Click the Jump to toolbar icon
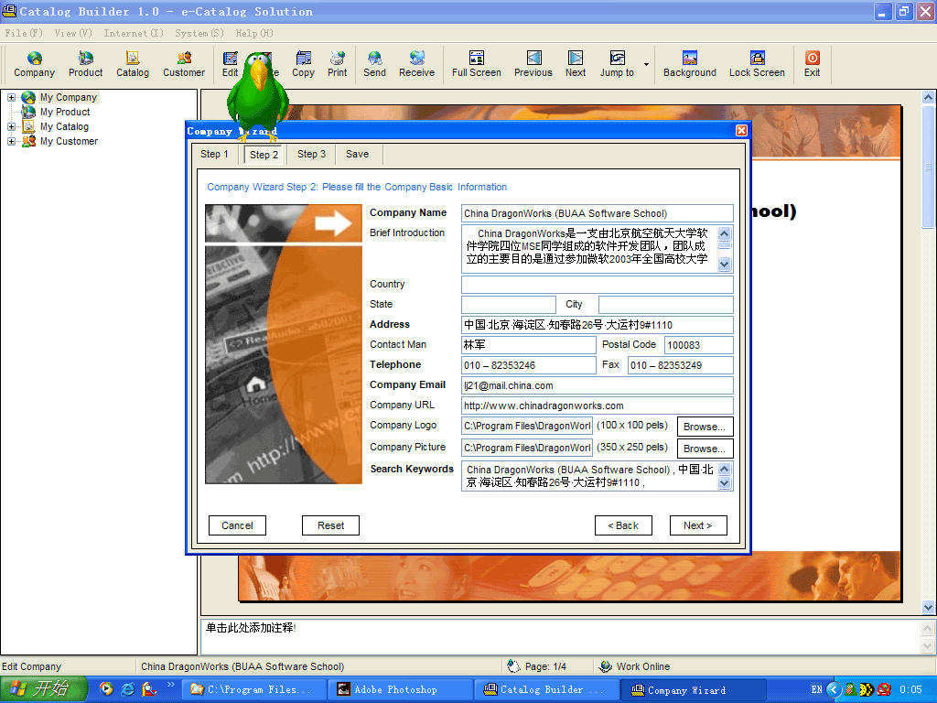Screen dimensions: 937x703 [x=617, y=64]
